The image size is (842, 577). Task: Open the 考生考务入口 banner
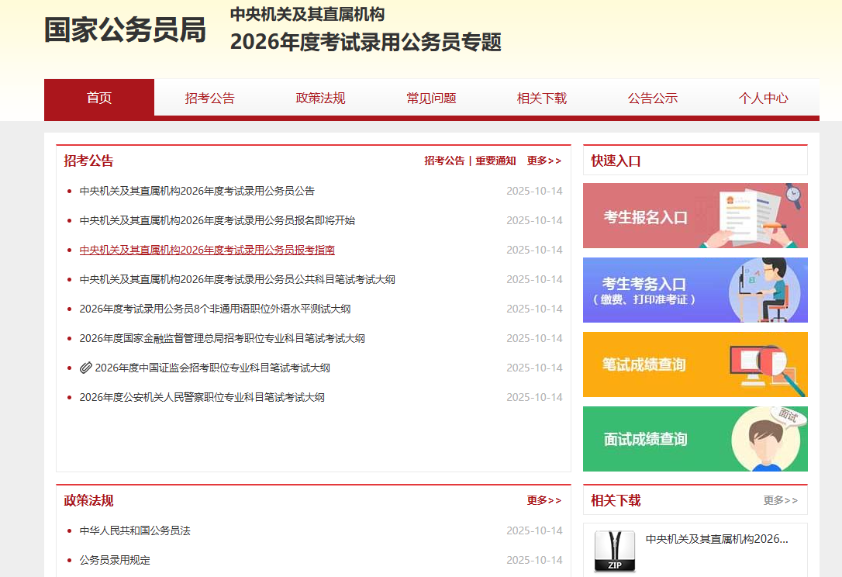click(x=695, y=290)
